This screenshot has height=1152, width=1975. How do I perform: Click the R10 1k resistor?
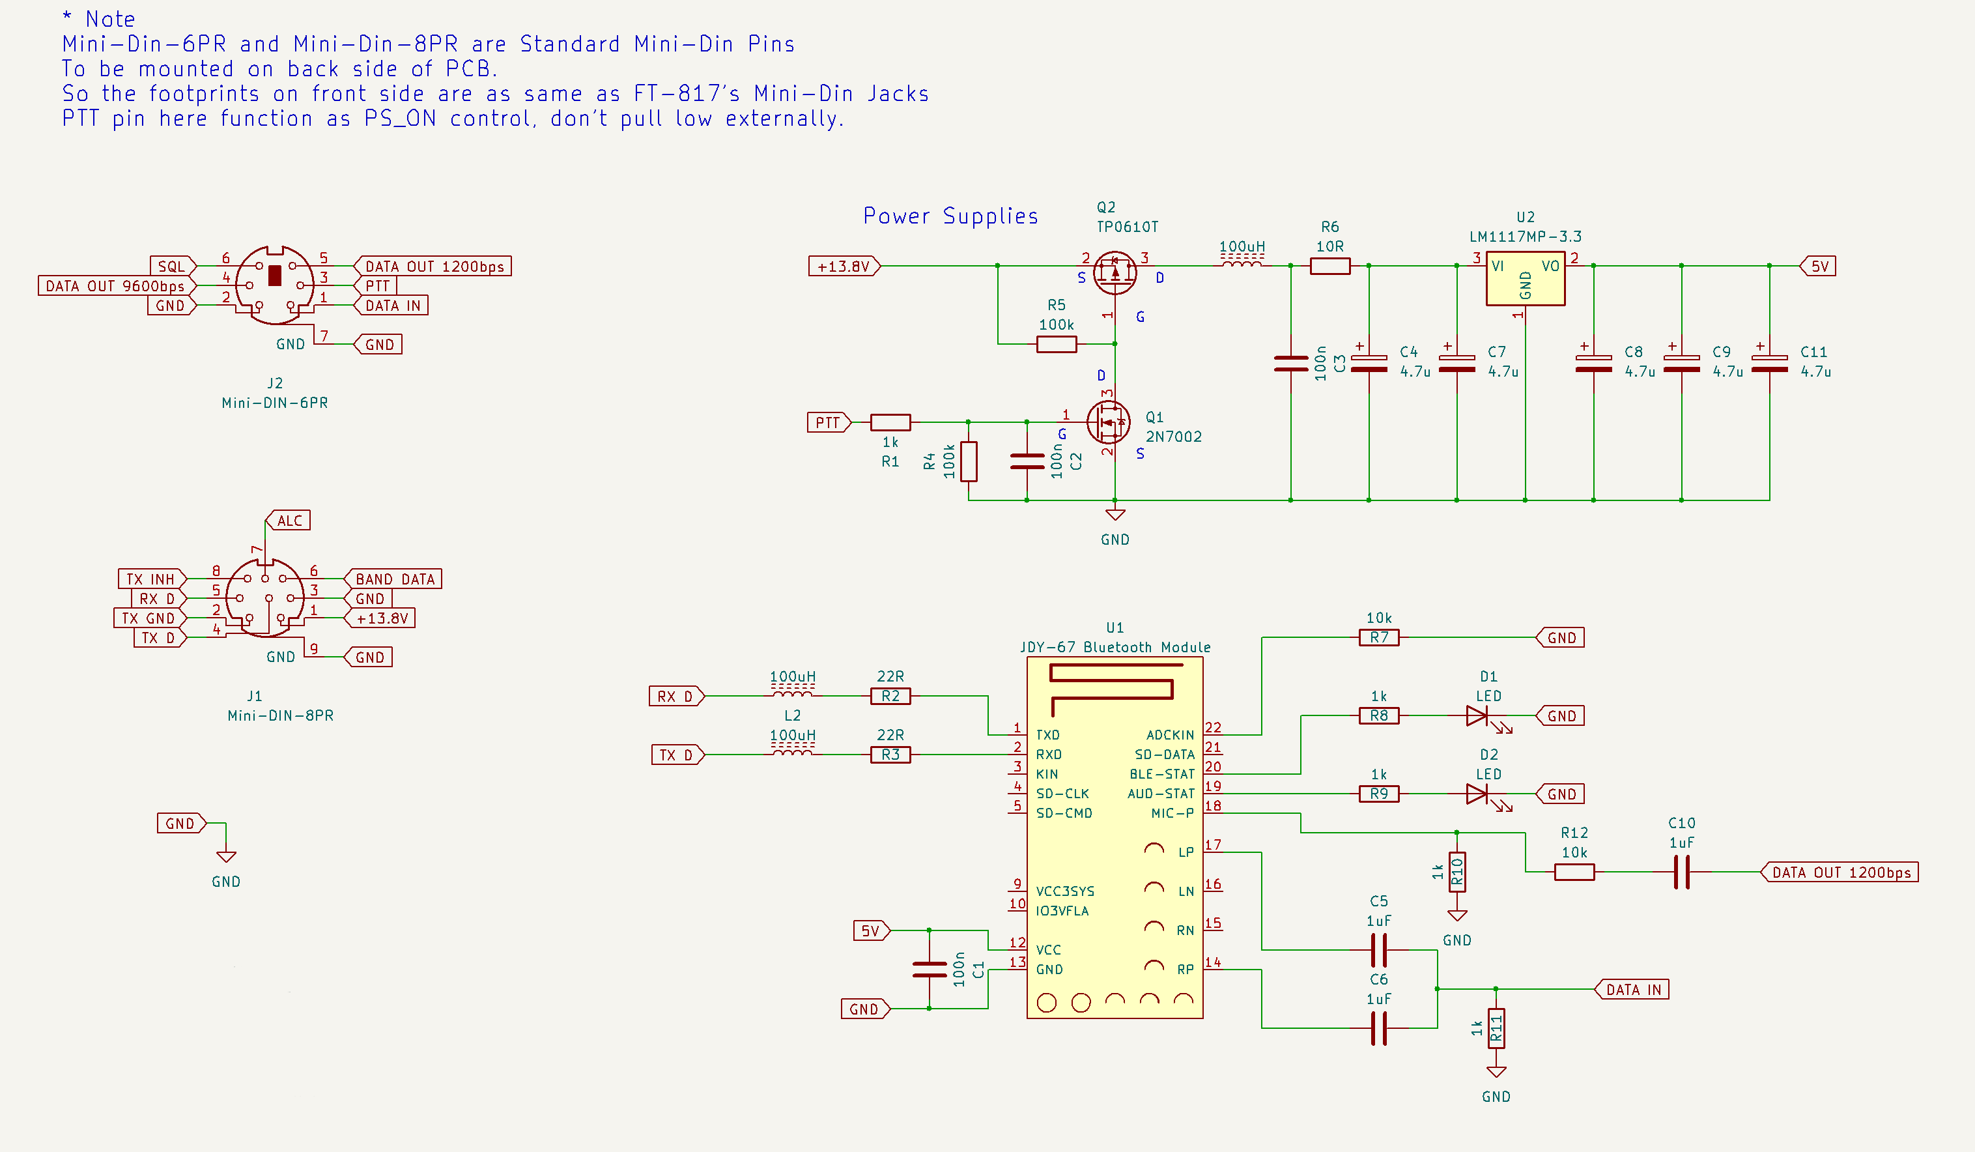click(1457, 871)
